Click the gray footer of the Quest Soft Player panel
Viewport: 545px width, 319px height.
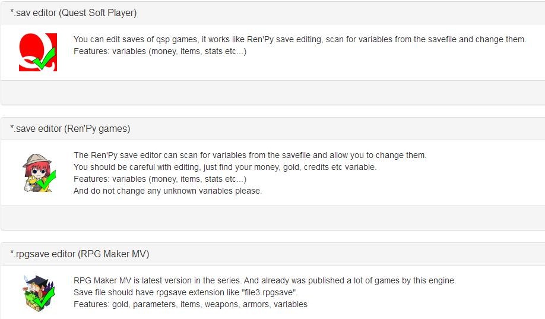click(272, 93)
